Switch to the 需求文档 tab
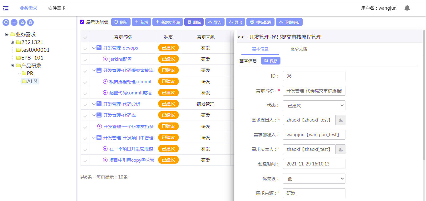Image resolution: width=426 pixels, height=201 pixels. click(299, 49)
